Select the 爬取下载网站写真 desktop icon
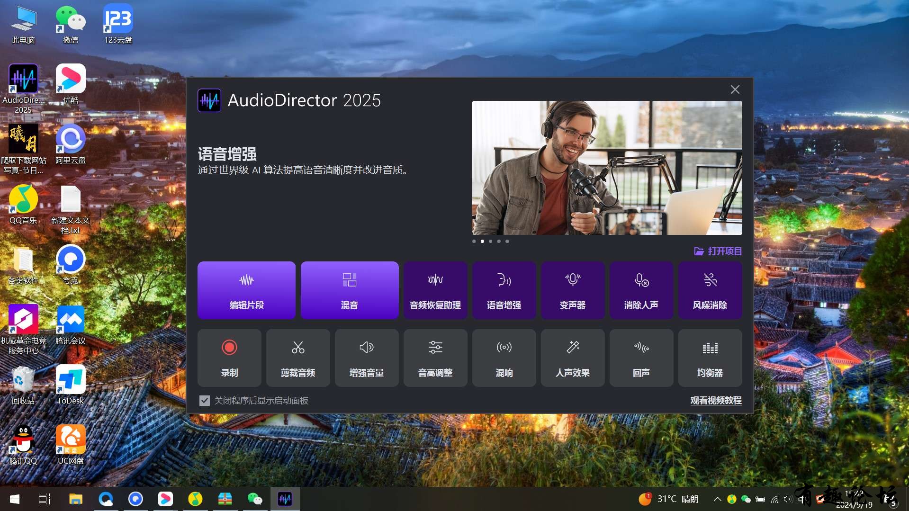Screen dimensions: 909x511 [23, 149]
